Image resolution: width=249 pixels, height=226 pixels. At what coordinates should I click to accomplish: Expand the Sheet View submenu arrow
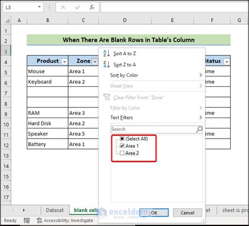point(201,86)
